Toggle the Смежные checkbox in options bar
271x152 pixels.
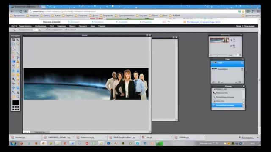66,30
